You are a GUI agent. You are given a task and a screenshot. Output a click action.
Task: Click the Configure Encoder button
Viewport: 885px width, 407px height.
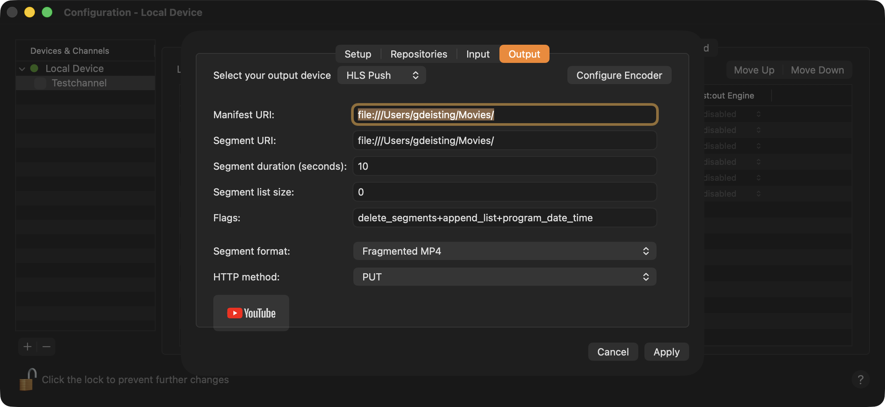click(619, 75)
